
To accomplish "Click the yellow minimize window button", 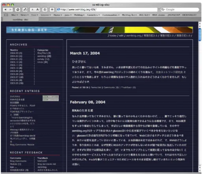I will [x=8, y=5].
